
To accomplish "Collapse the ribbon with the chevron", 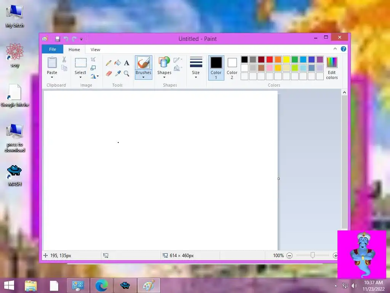I will click(x=335, y=49).
